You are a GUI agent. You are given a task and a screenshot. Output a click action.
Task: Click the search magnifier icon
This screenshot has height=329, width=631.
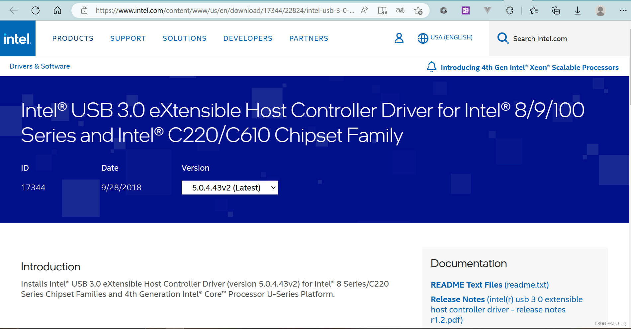503,38
